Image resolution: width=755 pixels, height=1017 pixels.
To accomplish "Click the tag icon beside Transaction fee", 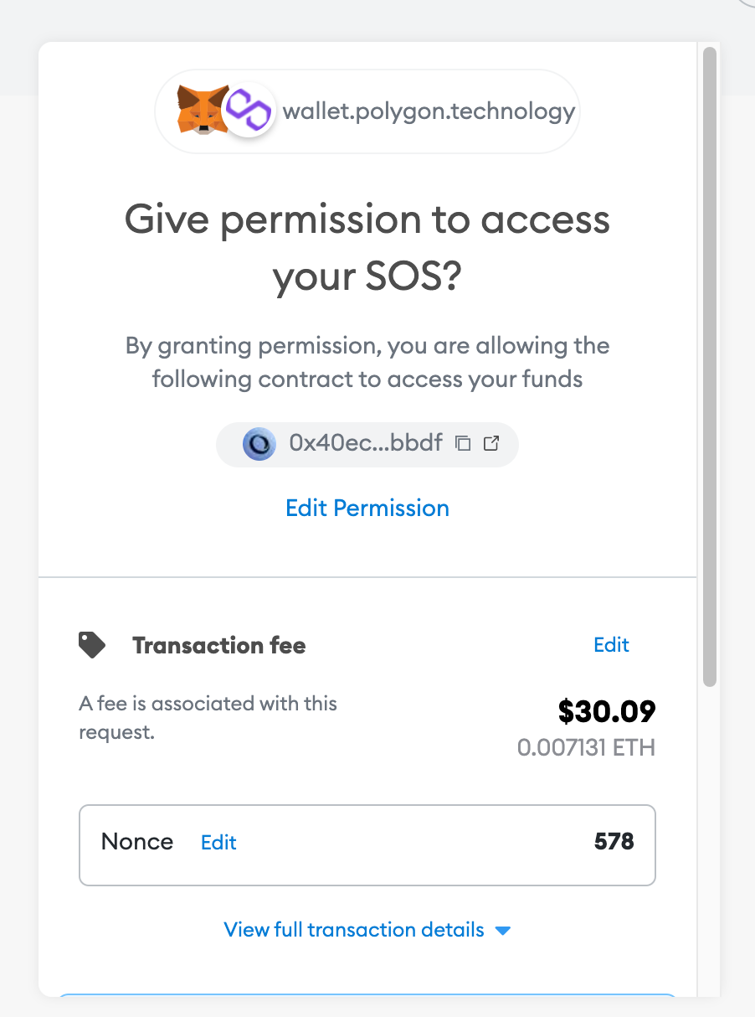I will [92, 645].
